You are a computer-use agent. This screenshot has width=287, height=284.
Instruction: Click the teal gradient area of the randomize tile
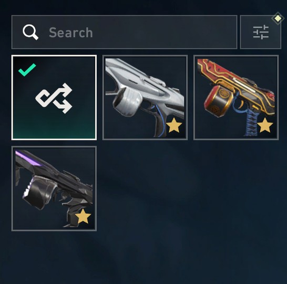54,126
